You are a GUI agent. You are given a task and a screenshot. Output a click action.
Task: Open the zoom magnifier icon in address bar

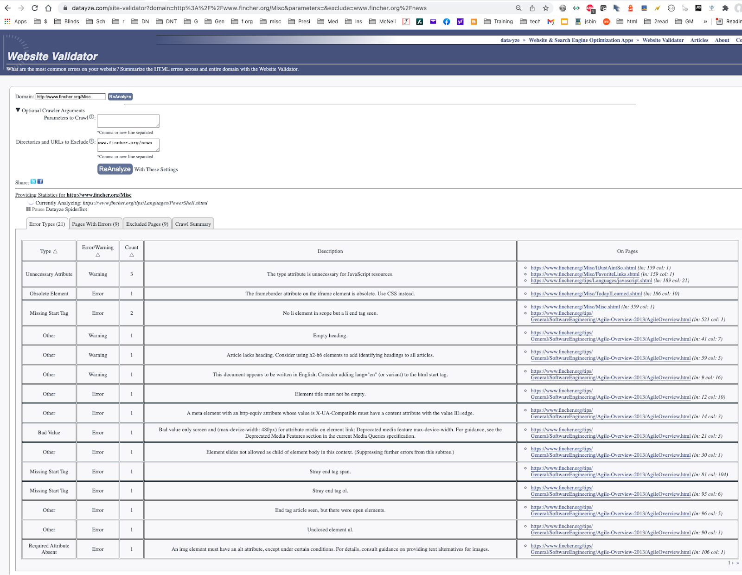coord(518,8)
